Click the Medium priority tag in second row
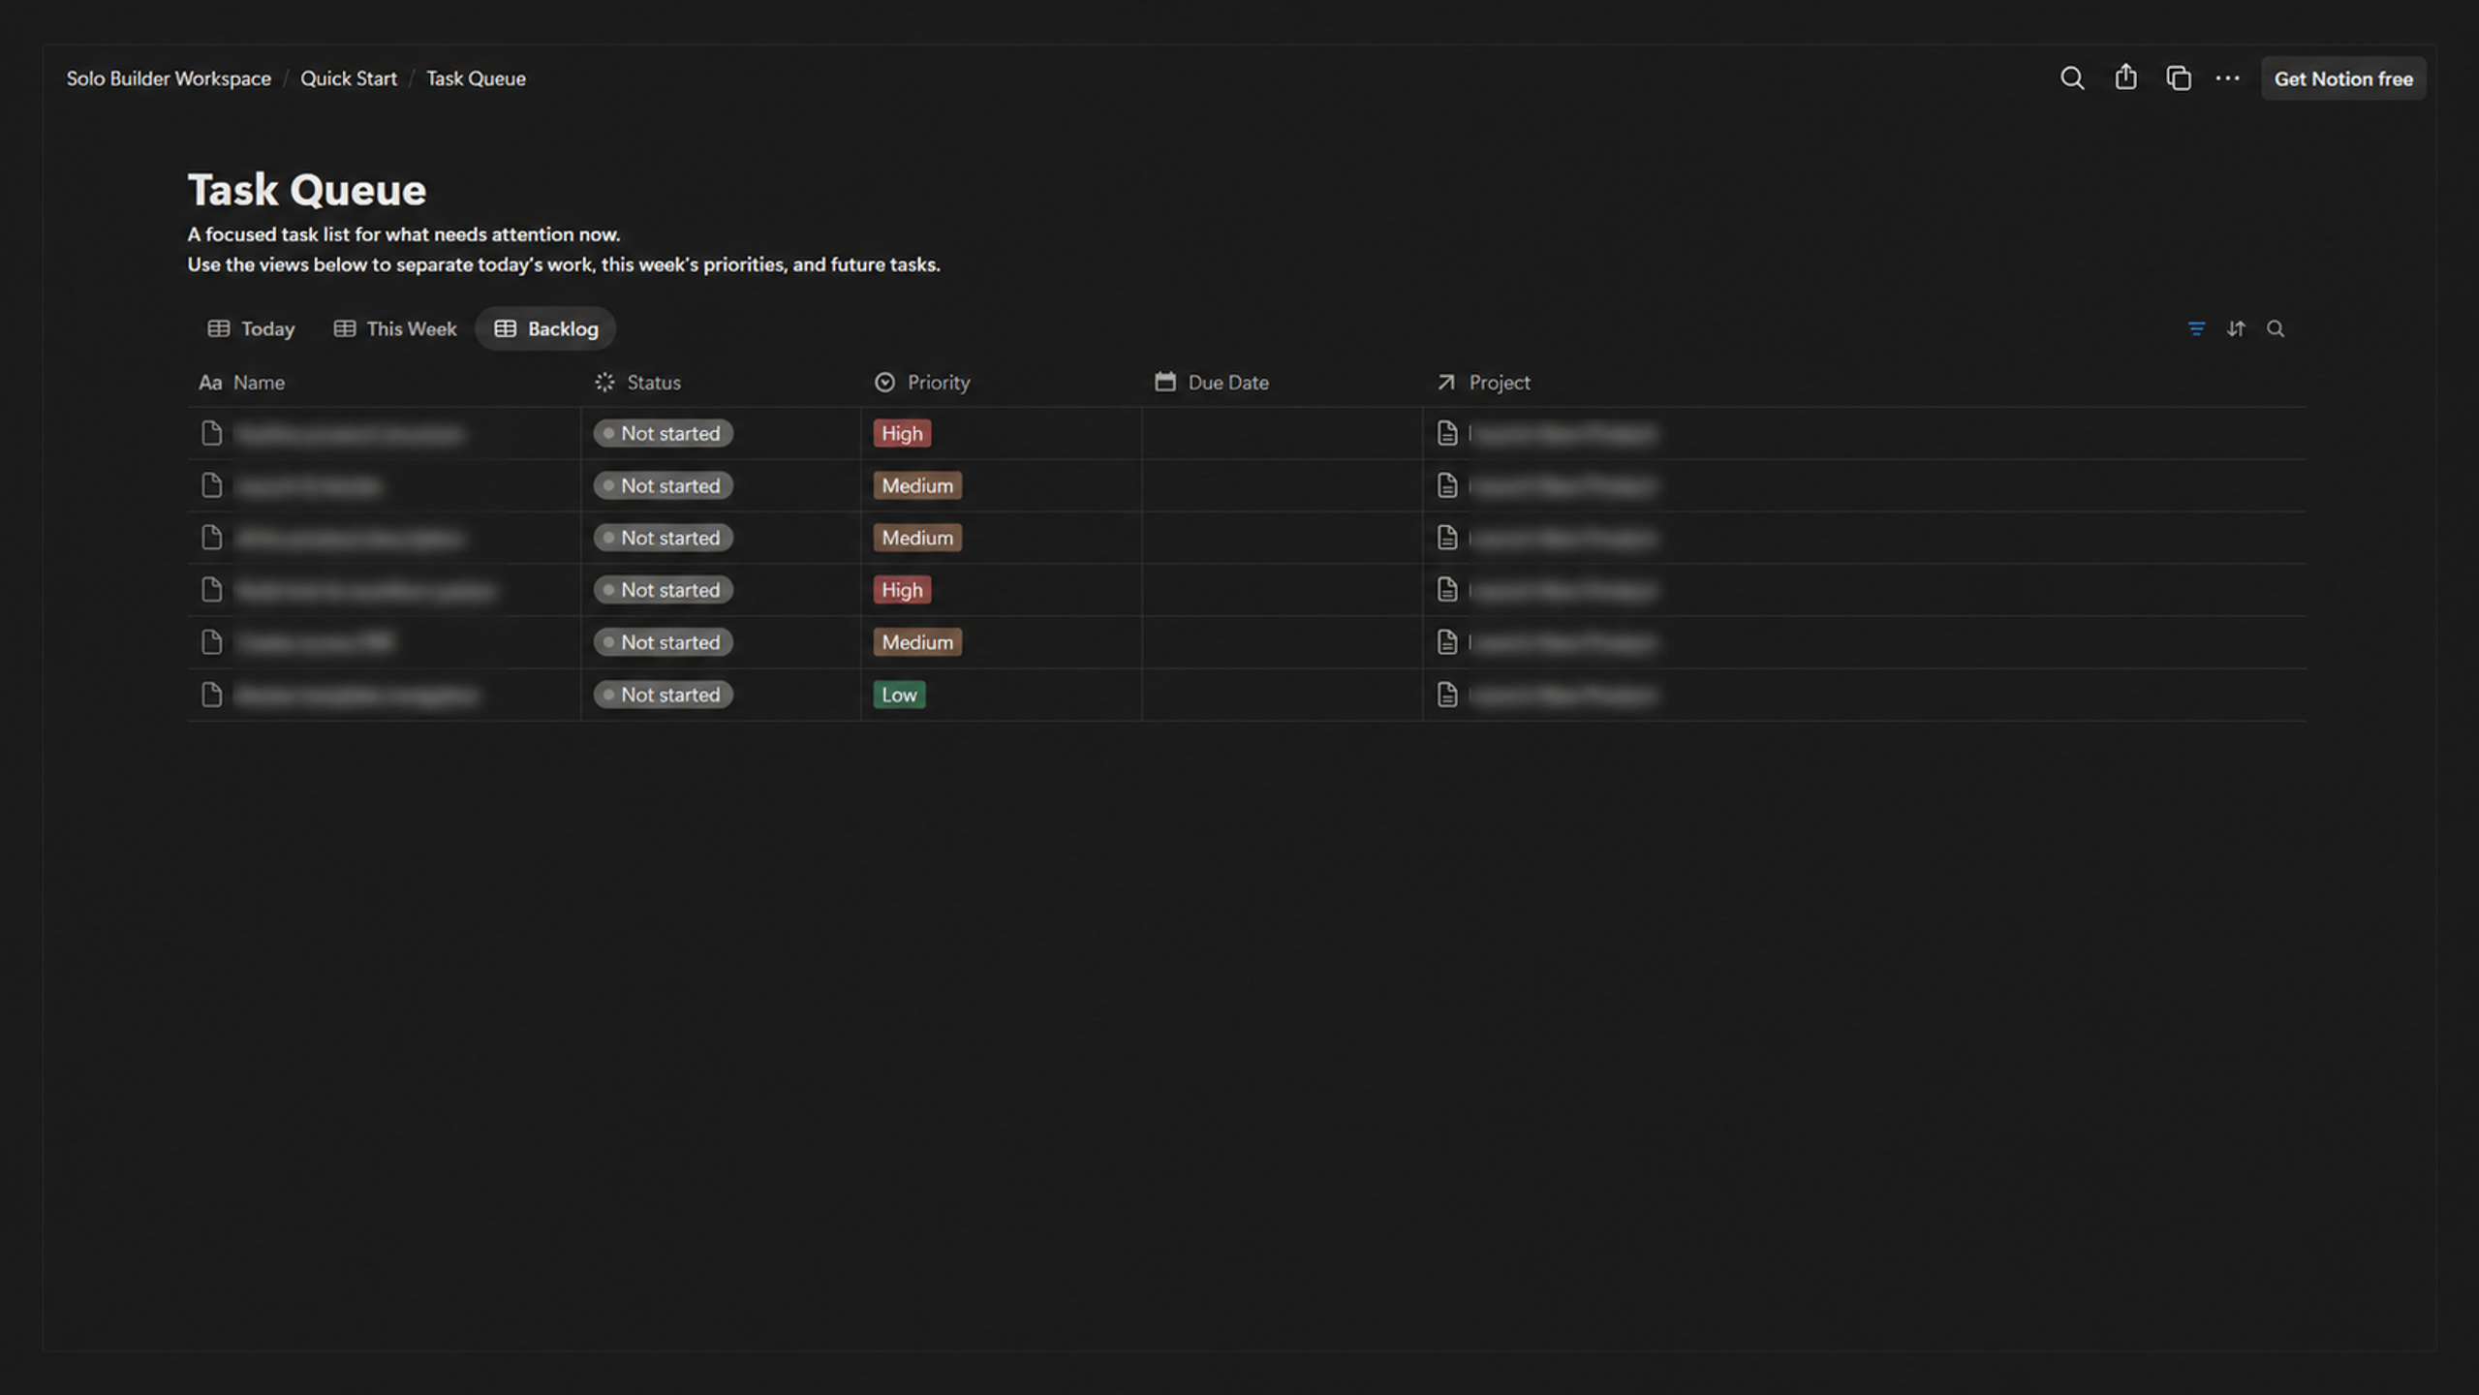This screenshot has width=2479, height=1395. tap(917, 485)
